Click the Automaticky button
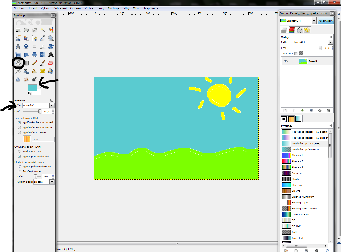Image resolution: width=341 pixels, height=252 pixels. click(x=325, y=21)
